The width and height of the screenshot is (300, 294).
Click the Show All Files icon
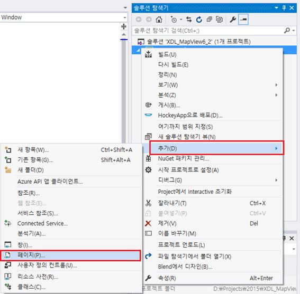219,20
